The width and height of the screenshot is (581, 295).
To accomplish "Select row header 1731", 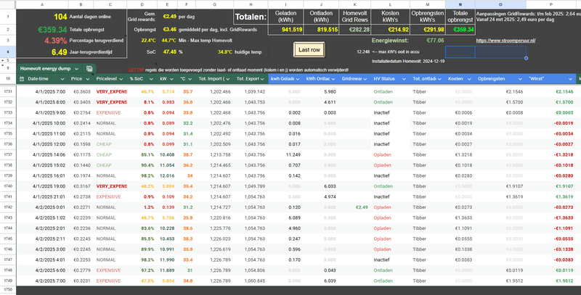I will click(x=8, y=91).
